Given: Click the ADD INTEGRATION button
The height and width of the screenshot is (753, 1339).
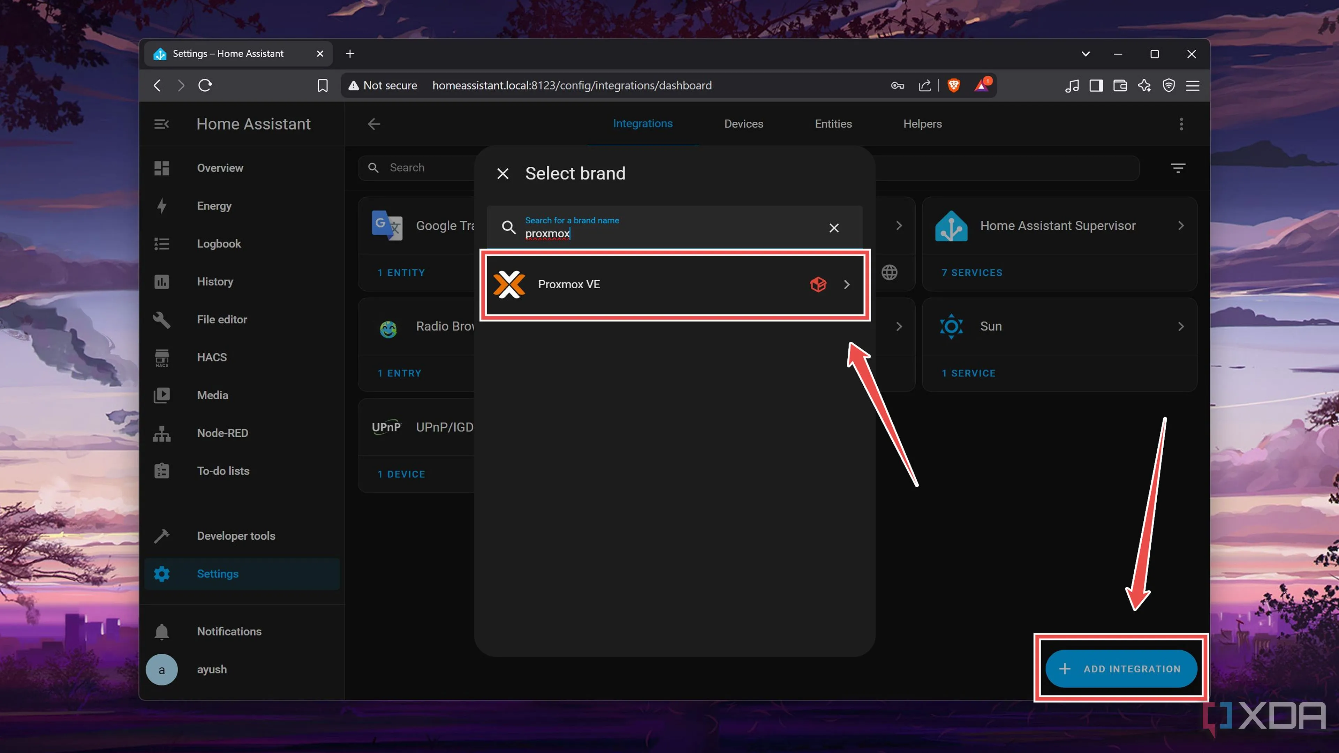Looking at the screenshot, I should point(1121,669).
